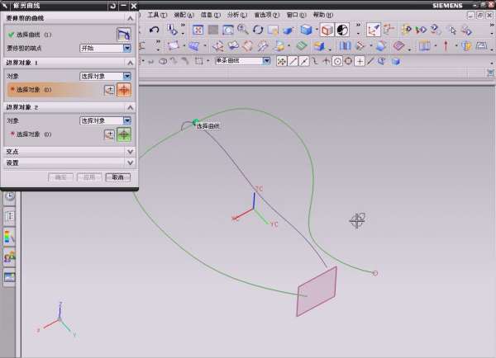Viewport: 496px width, 358px height.
Task: Open the 工具 menu
Action: 156,15
